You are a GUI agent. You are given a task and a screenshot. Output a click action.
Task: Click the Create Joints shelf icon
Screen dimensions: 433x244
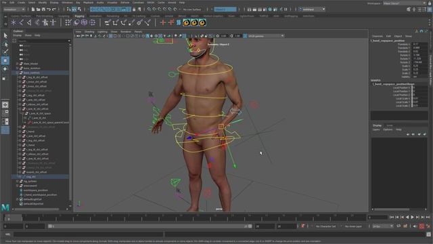point(21,22)
